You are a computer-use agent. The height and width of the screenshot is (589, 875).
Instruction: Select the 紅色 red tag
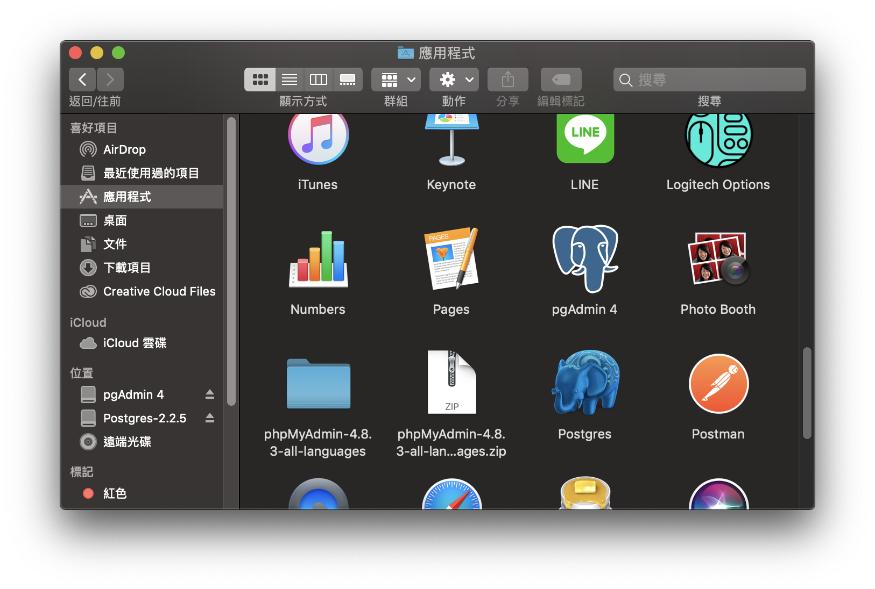tap(142, 493)
